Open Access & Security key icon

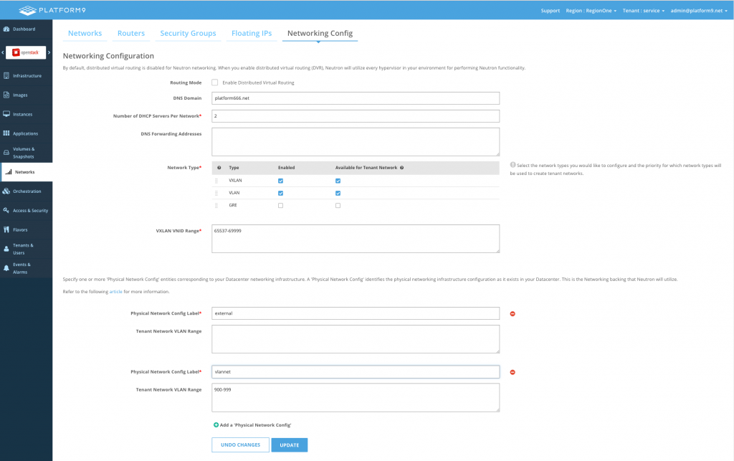[6, 211]
